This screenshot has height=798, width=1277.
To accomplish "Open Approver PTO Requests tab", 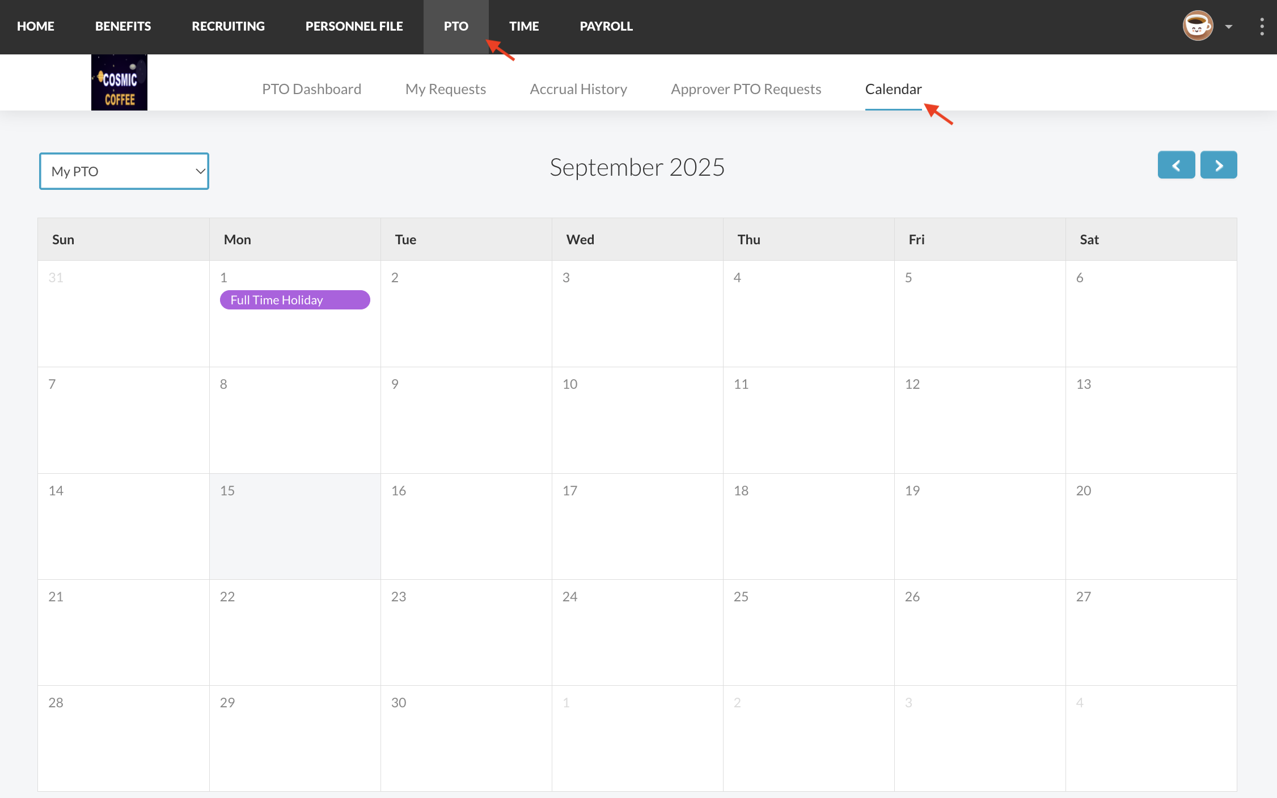I will (x=746, y=89).
